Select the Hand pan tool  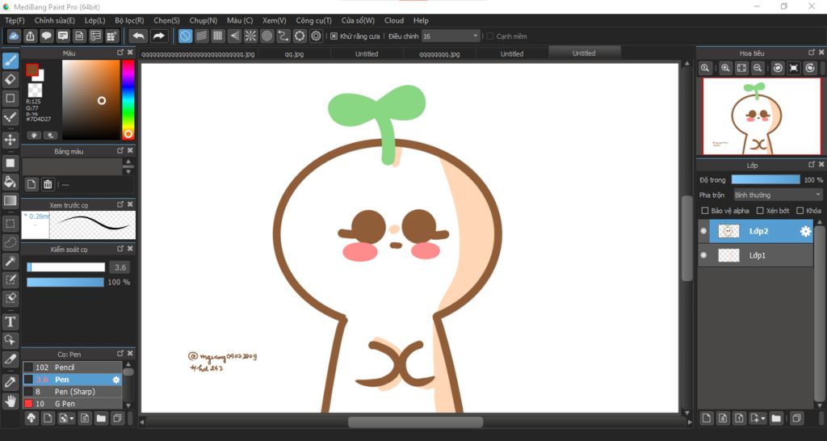10,401
